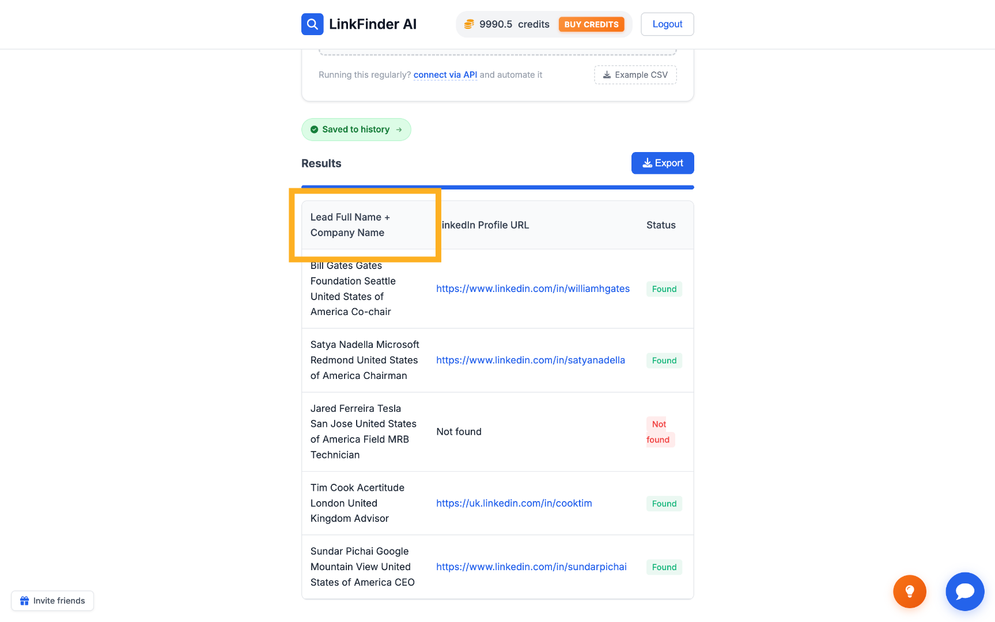Click the Found status badge for Tim Cook

[664, 503]
